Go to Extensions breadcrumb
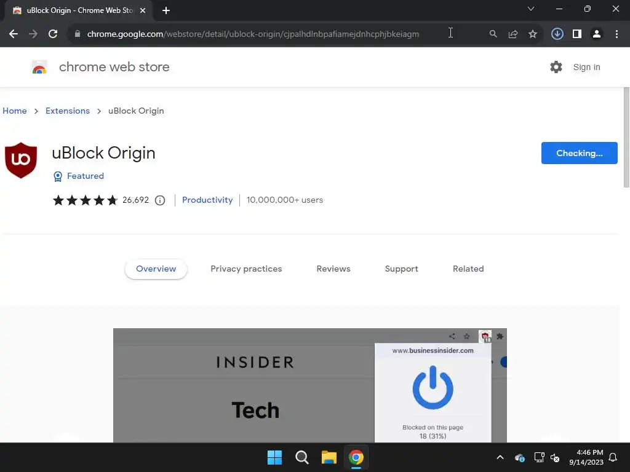The image size is (630, 472). 68,111
